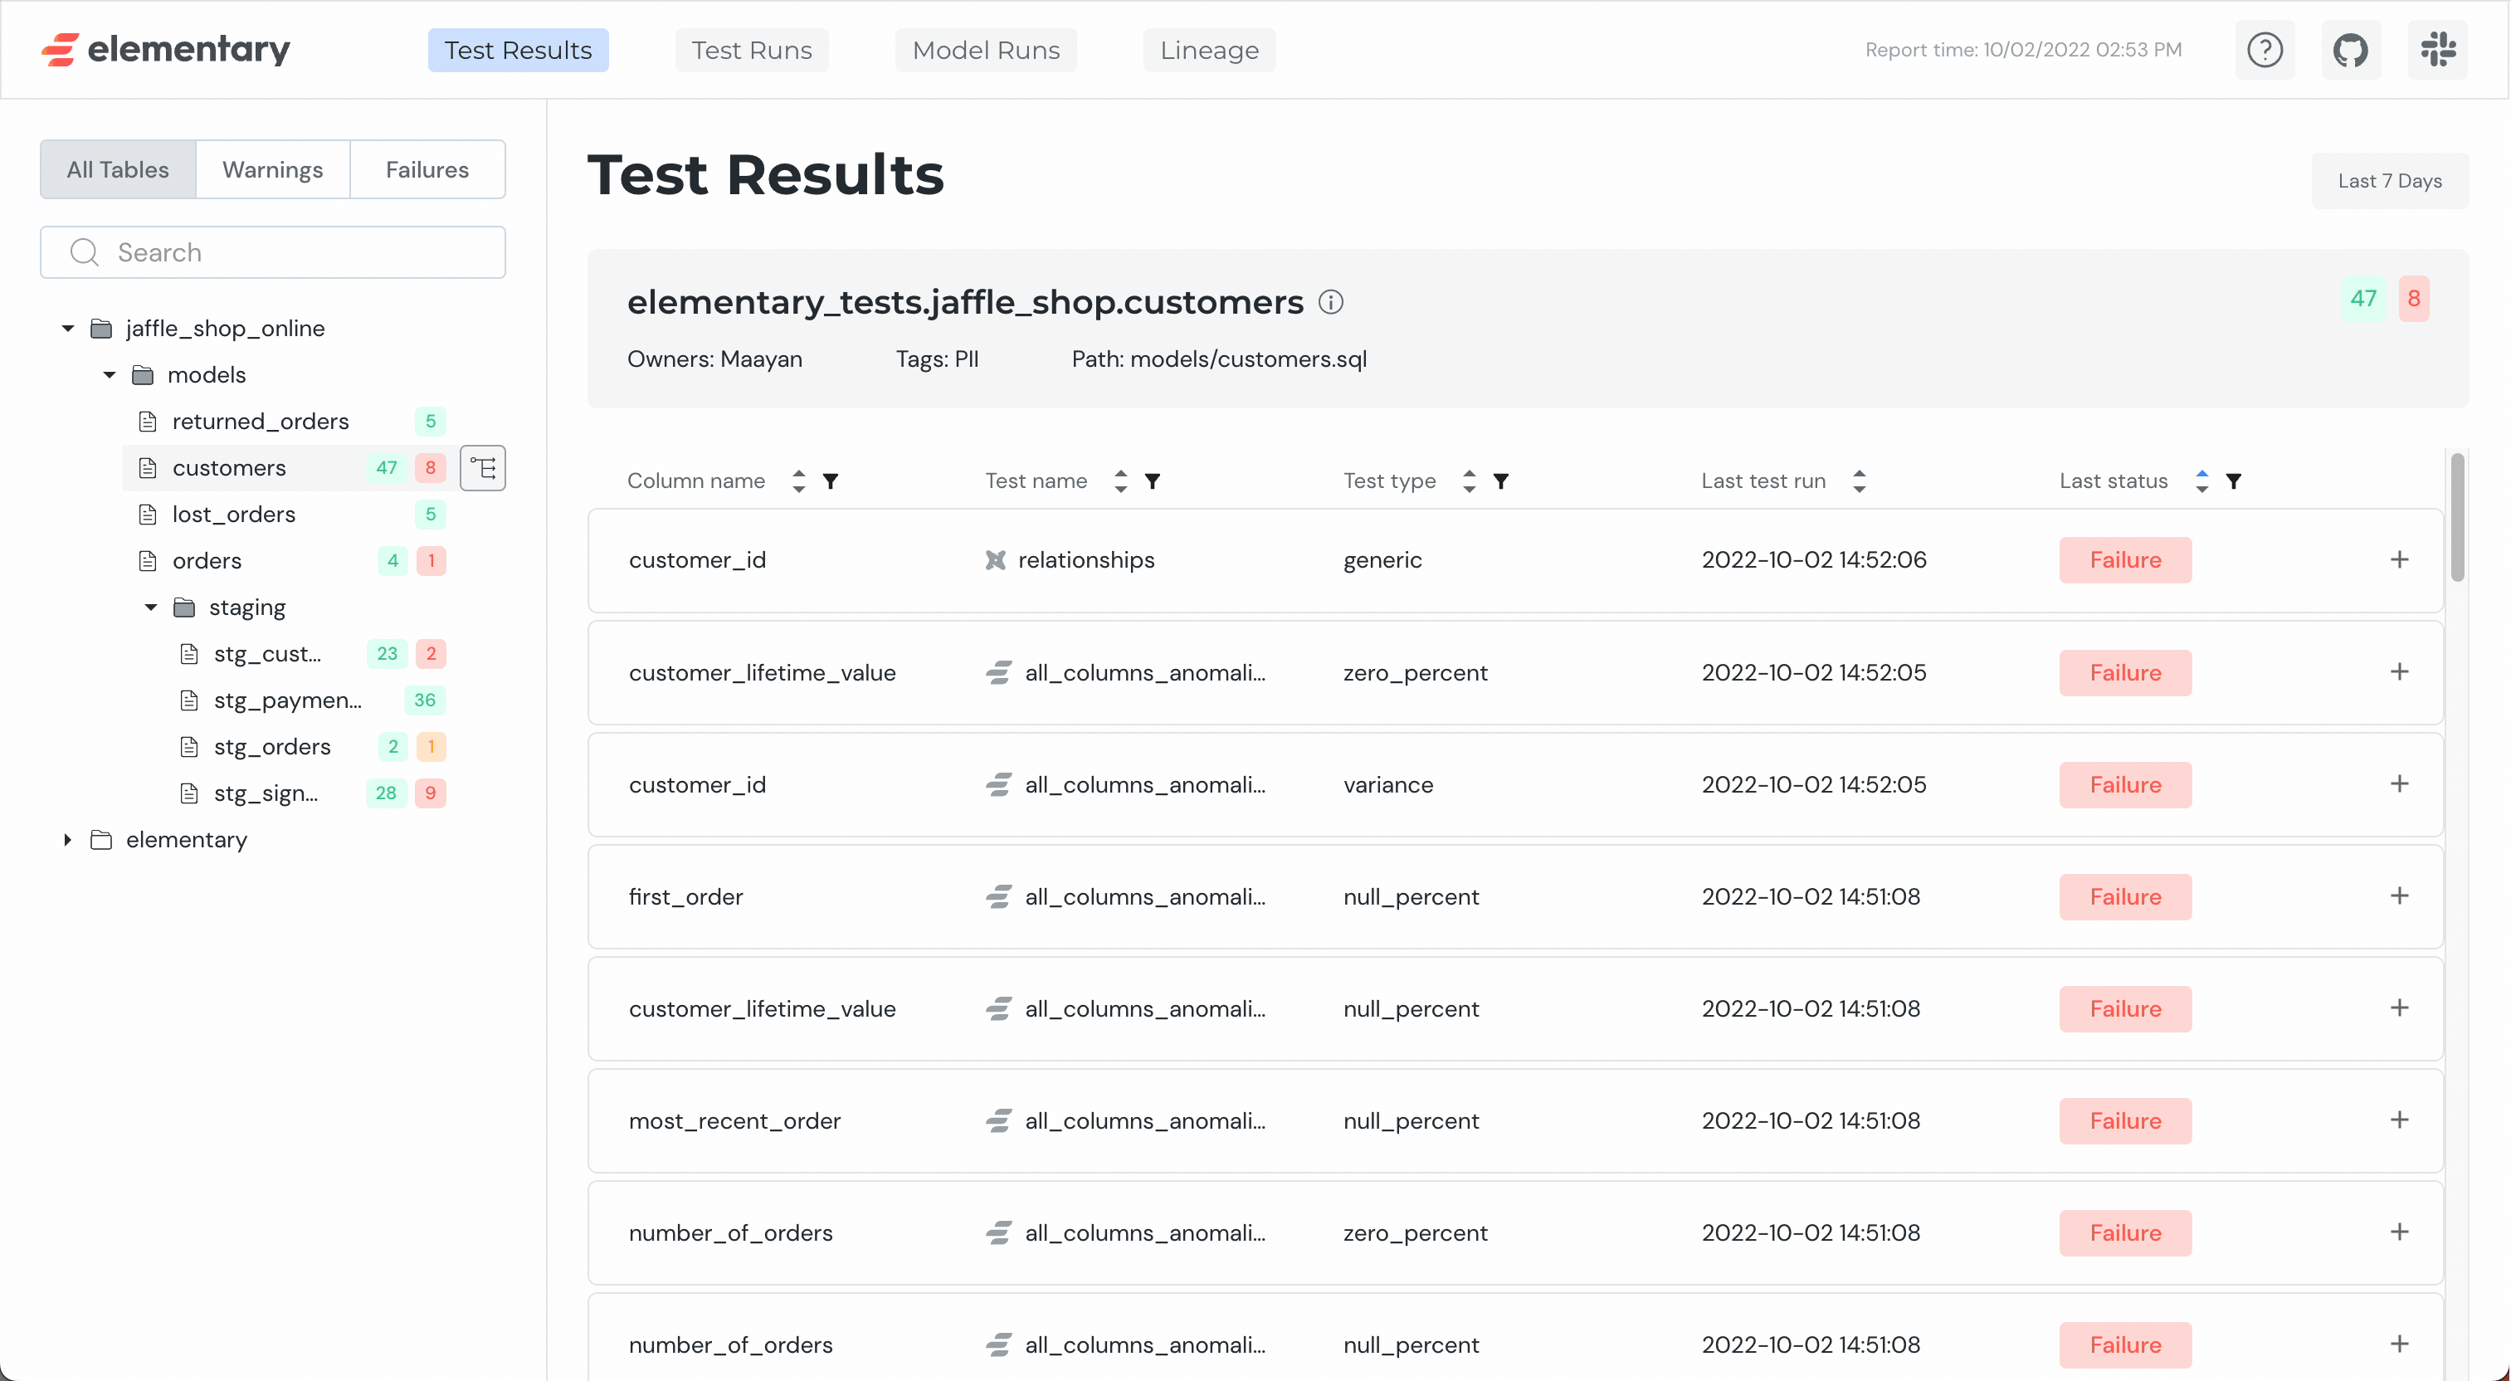Click the table Search field

pos(273,252)
